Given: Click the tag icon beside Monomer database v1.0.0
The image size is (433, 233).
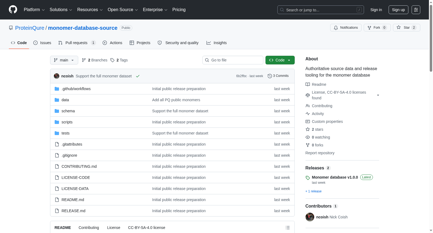Looking at the screenshot, I should 308,178.
